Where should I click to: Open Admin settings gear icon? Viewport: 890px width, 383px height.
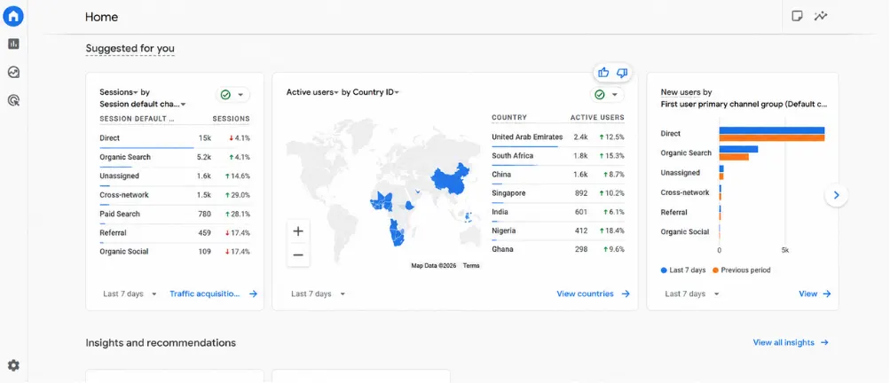(x=13, y=365)
